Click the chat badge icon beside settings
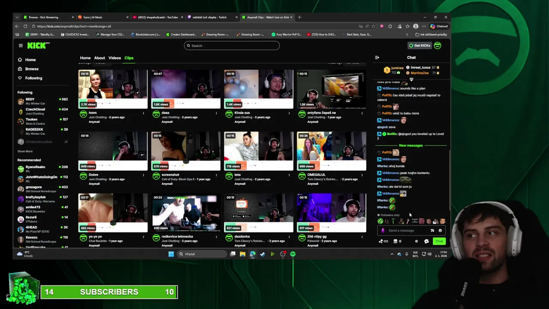549x309 pixels. (426, 241)
